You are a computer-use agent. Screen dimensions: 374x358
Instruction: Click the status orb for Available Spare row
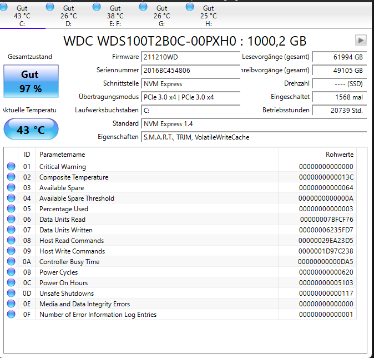(11, 187)
